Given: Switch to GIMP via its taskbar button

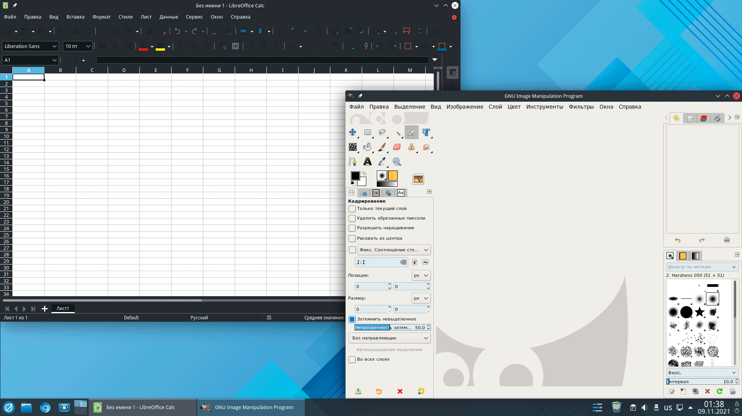Looking at the screenshot, I should coord(251,407).
